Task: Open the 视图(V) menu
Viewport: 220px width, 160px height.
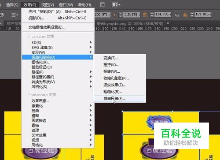Action: tap(48, 5)
